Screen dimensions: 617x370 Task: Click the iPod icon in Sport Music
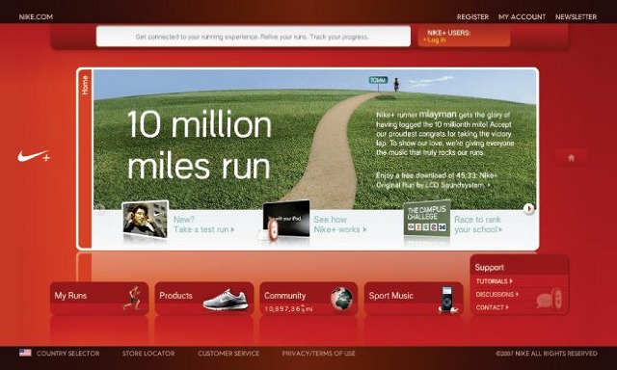point(446,300)
